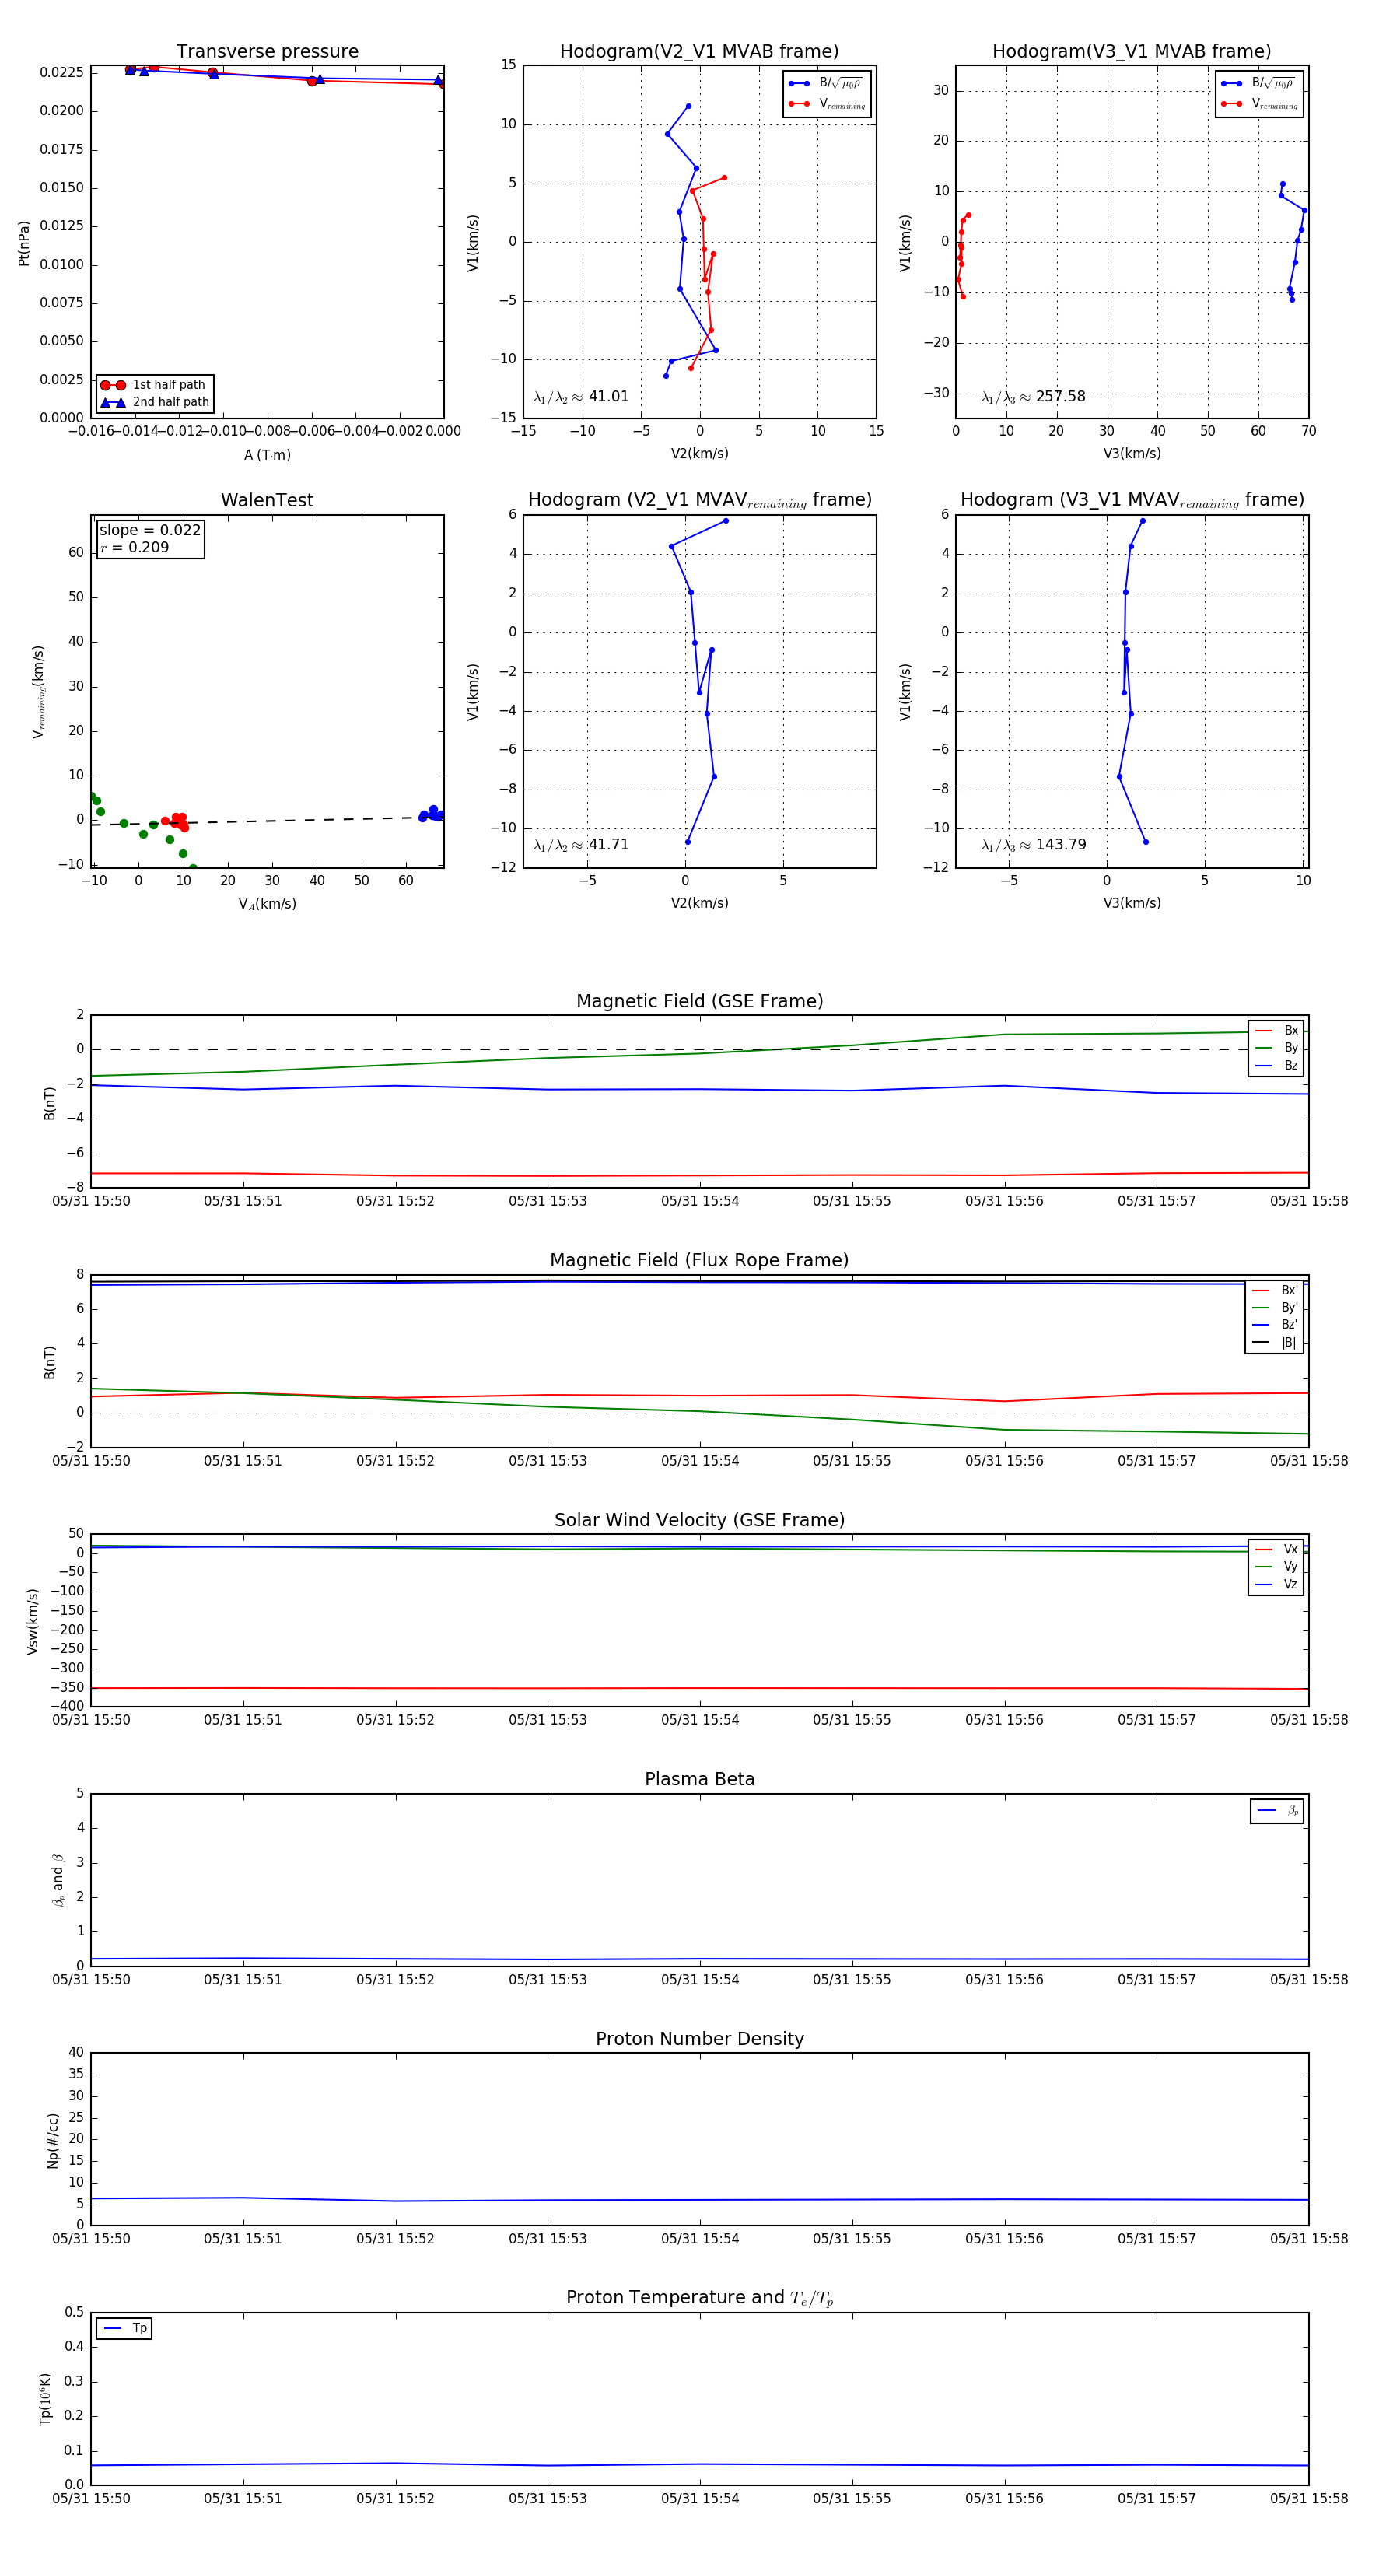Click the βp legend entry in Plasma Beta

coord(1277,1811)
